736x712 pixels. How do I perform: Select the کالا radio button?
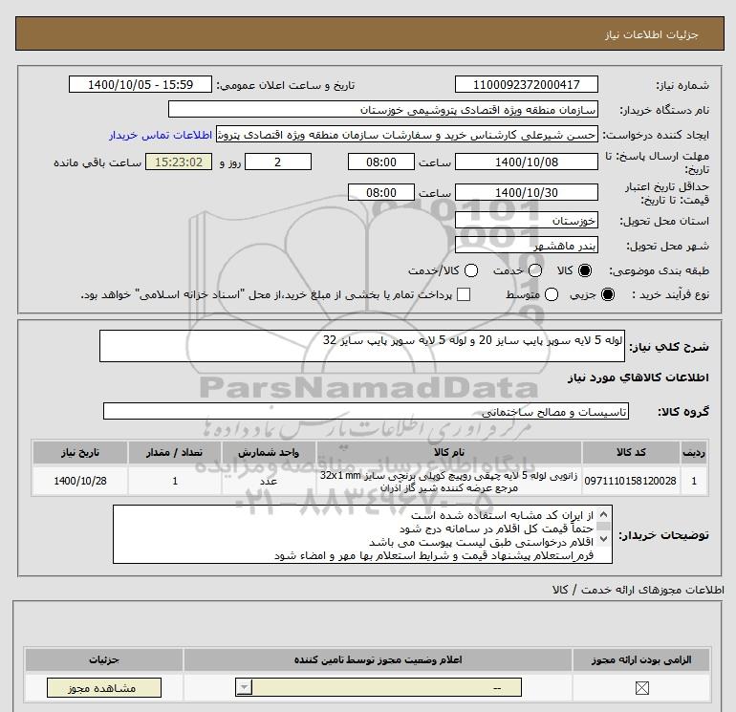pyautogui.click(x=585, y=270)
